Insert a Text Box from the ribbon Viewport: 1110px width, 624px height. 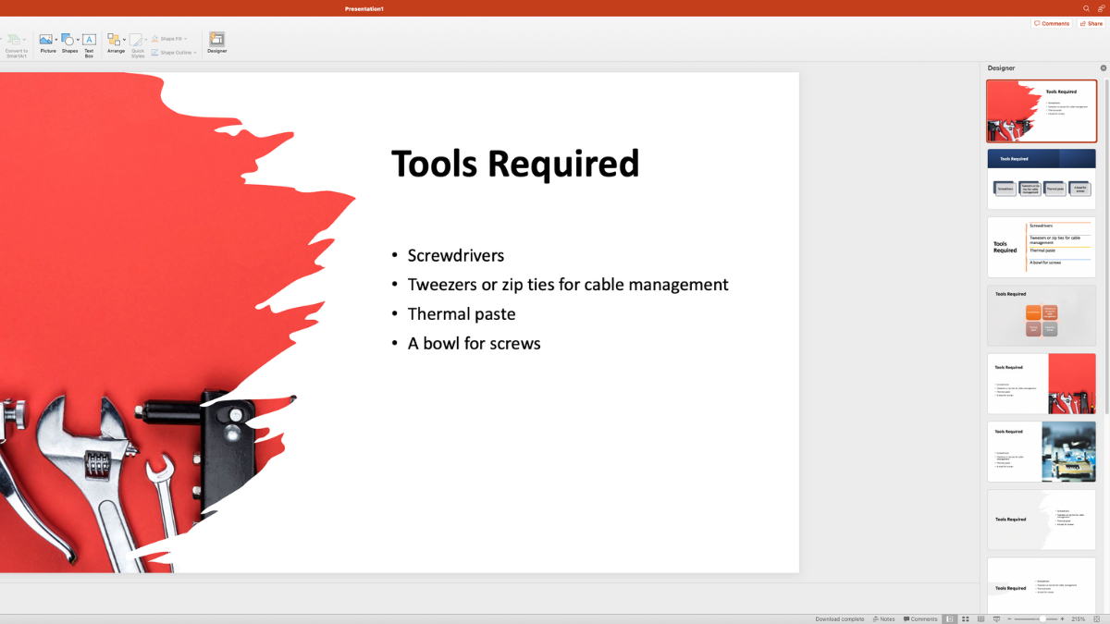point(89,43)
